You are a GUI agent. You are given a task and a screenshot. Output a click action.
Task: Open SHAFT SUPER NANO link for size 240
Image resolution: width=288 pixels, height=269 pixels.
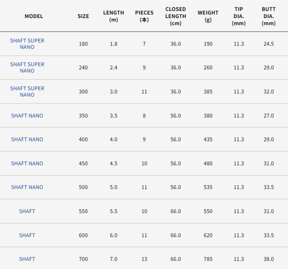(x=27, y=68)
